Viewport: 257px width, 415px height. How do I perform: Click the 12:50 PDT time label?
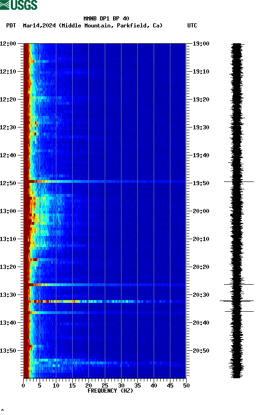pyautogui.click(x=8, y=183)
